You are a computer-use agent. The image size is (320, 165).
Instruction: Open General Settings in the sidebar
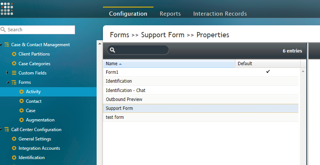click(x=35, y=139)
